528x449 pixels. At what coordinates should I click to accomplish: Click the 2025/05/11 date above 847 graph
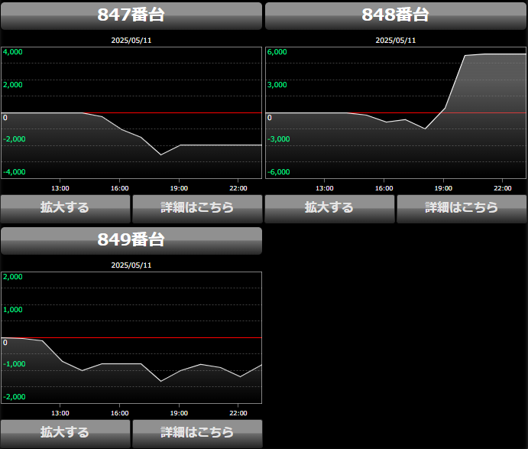click(x=131, y=41)
